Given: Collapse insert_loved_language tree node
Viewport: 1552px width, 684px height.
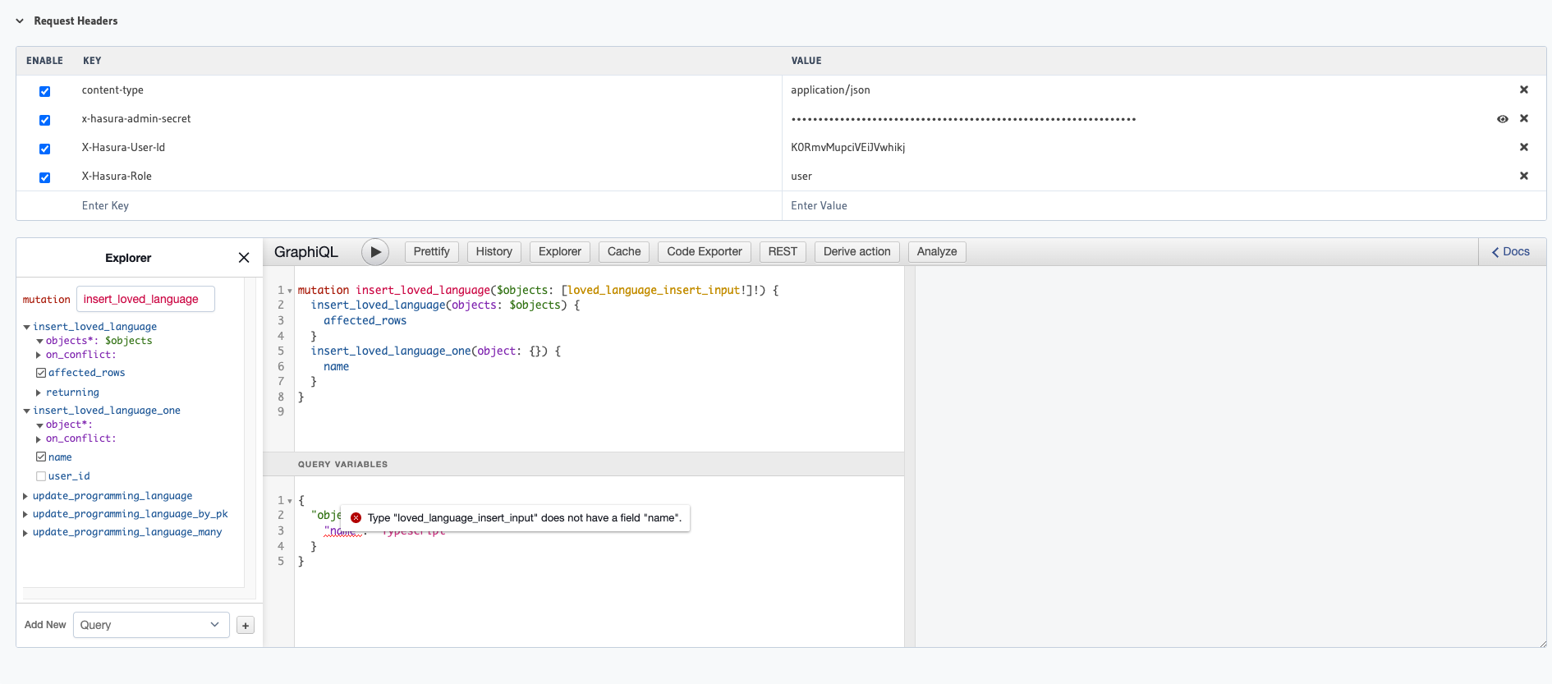Looking at the screenshot, I should [26, 327].
